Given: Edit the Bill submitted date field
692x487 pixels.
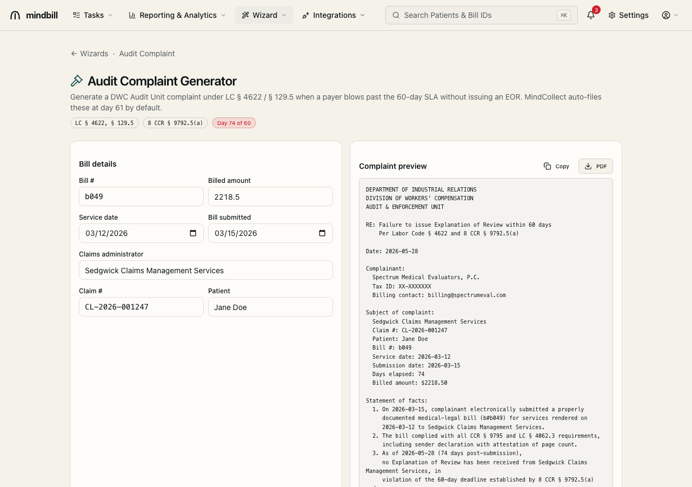Looking at the screenshot, I should click(270, 233).
